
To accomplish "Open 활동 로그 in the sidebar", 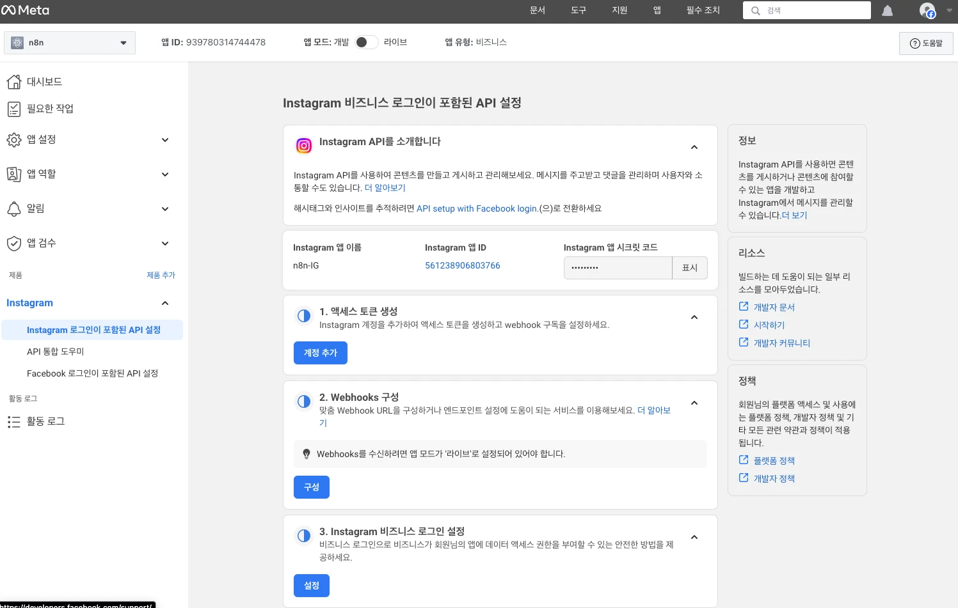I will point(45,422).
